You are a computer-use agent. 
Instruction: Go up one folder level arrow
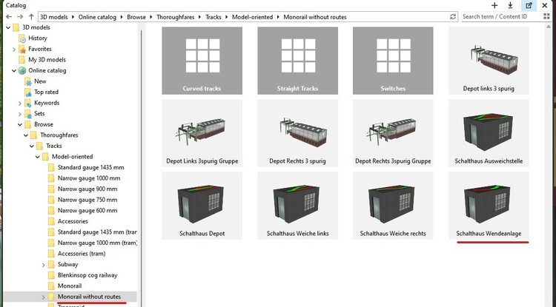[x=31, y=16]
